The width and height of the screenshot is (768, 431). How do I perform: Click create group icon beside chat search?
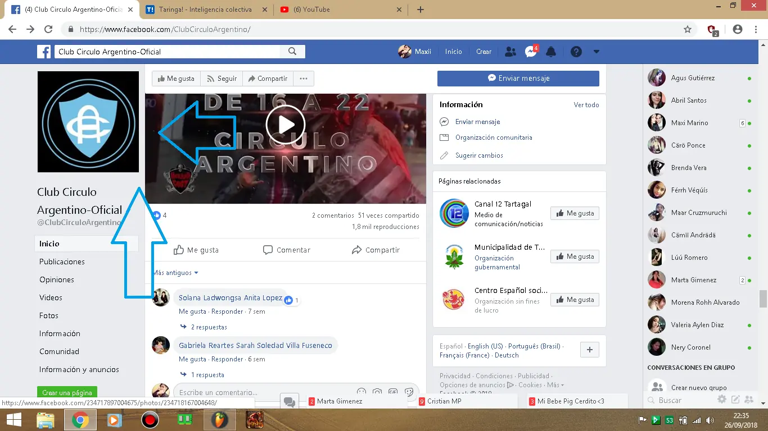[749, 400]
